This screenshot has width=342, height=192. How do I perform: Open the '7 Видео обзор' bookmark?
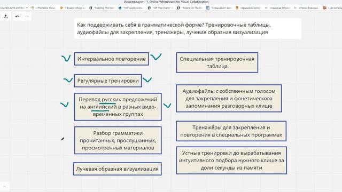click(72, 8)
